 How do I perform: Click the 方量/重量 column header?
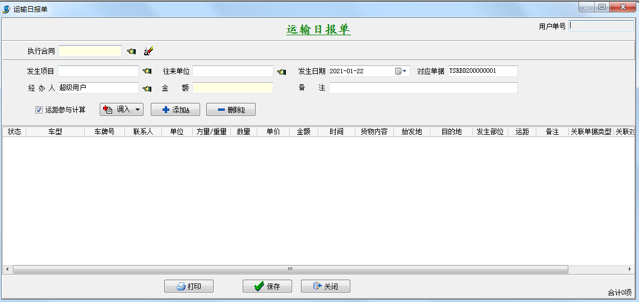point(211,132)
